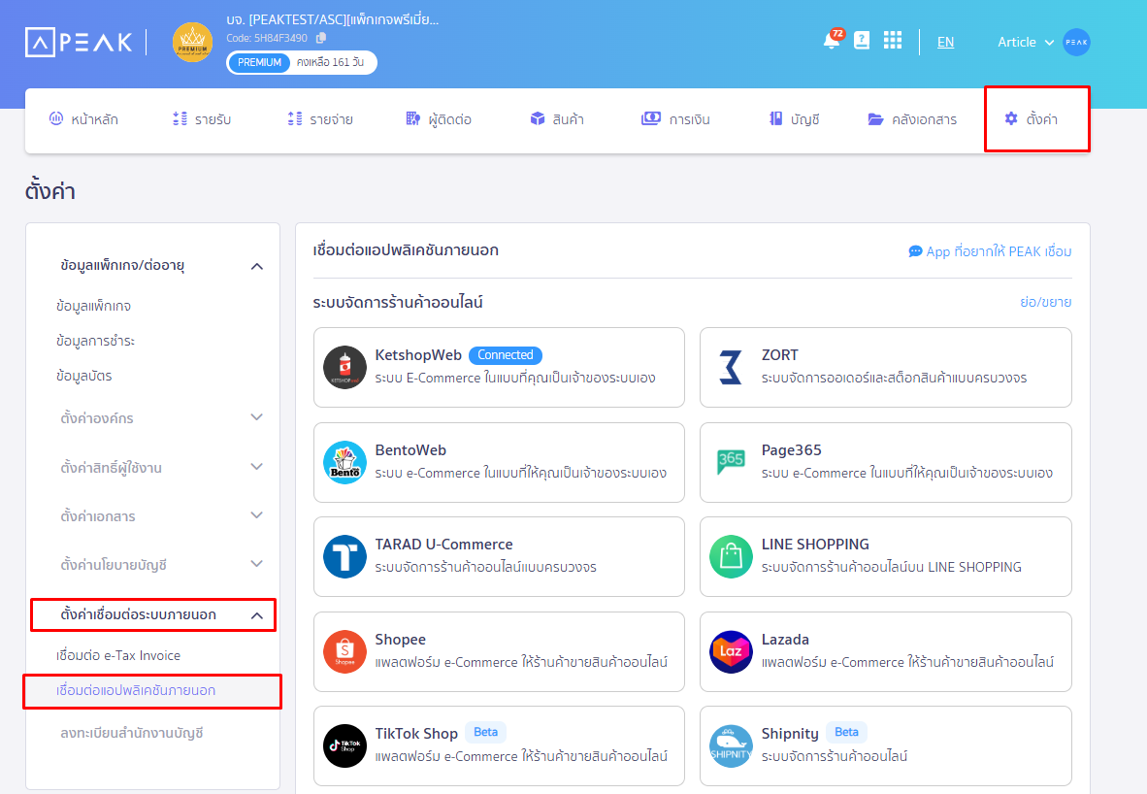Switch language with EN link

945,42
